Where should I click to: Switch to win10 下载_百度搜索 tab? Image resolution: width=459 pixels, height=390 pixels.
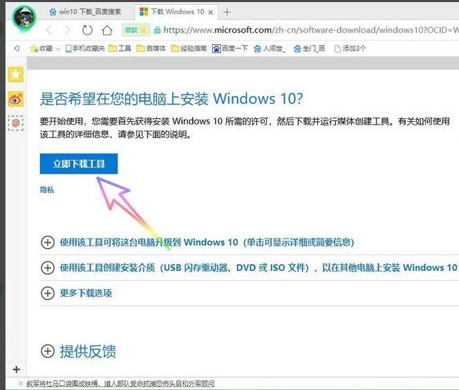pyautogui.click(x=89, y=12)
